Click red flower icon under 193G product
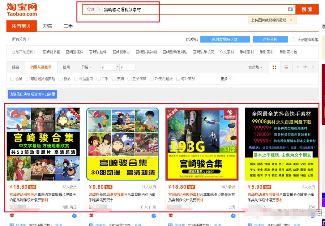The height and width of the screenshot is (226, 325). pyautogui.click(x=171, y=215)
